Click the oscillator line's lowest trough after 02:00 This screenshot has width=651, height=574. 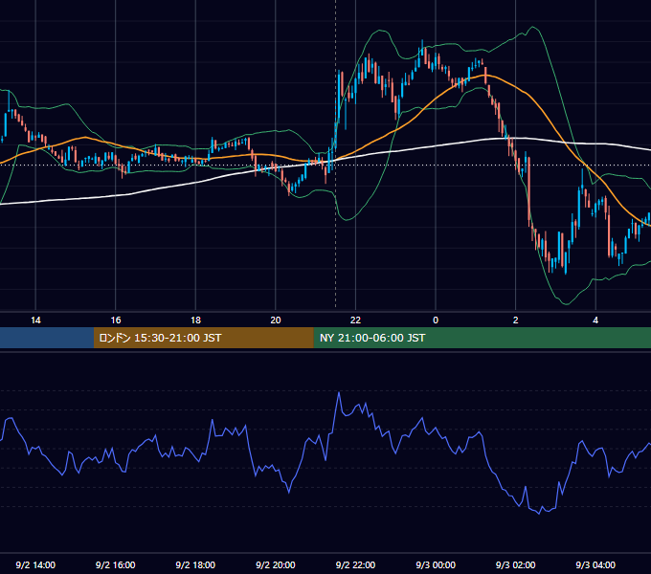(x=540, y=514)
